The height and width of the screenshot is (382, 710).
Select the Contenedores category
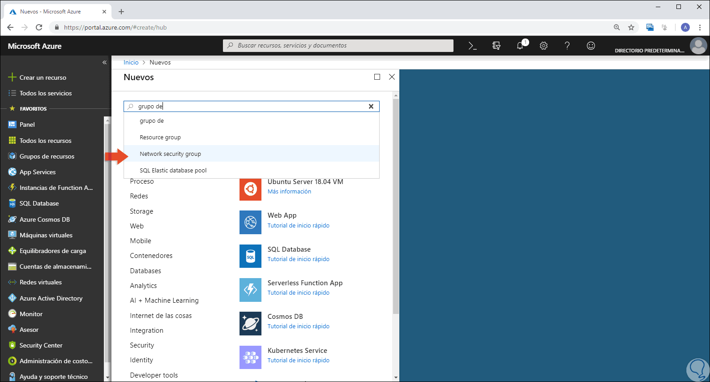pyautogui.click(x=151, y=256)
